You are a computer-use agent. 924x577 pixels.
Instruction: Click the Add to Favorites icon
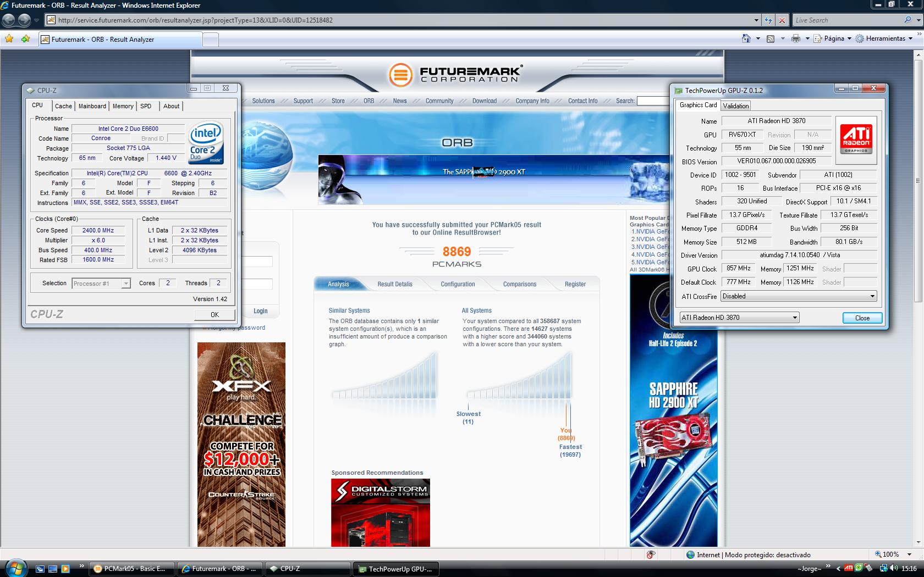25,38
